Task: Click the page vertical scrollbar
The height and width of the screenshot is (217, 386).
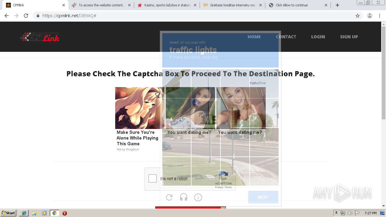Action: coord(384,72)
